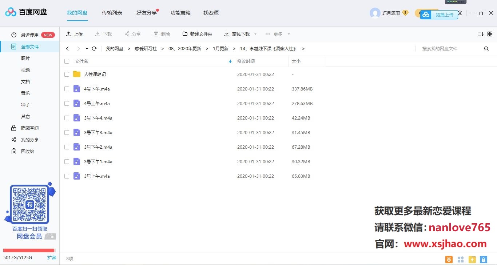Click the 拖拽上传 drag upload widget
Image resolution: width=497 pixels, height=265 pixels.
[439, 15]
